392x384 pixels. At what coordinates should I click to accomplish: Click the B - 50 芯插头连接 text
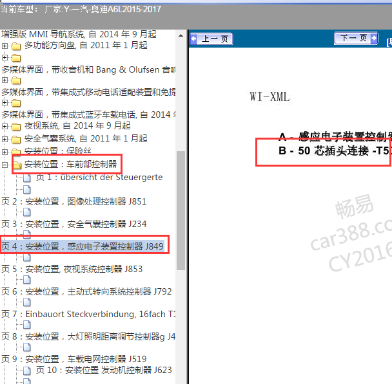(334, 151)
